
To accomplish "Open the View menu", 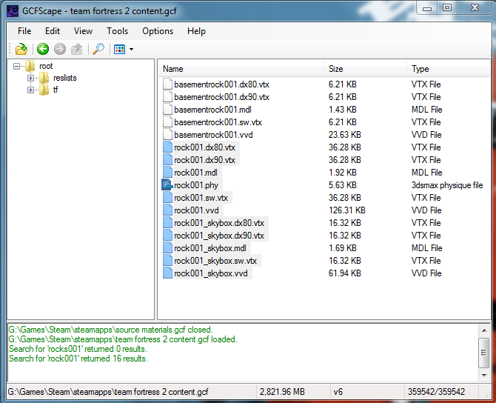I will (x=83, y=31).
